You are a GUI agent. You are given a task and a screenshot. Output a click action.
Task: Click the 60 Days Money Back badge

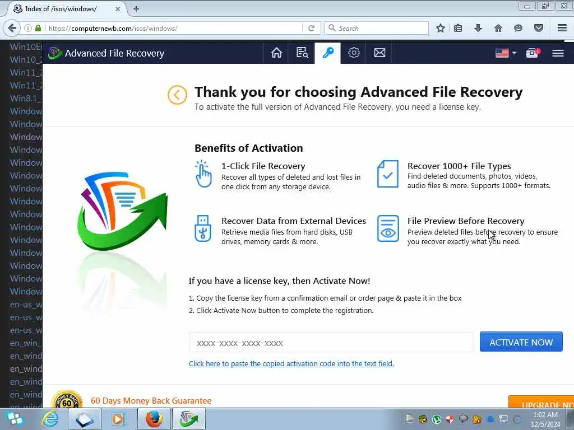[66, 399]
